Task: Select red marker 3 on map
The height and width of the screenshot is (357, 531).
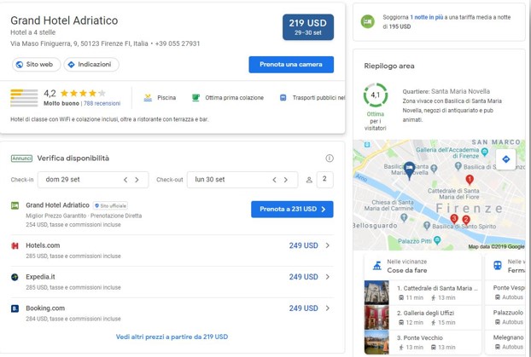Action: click(x=454, y=219)
